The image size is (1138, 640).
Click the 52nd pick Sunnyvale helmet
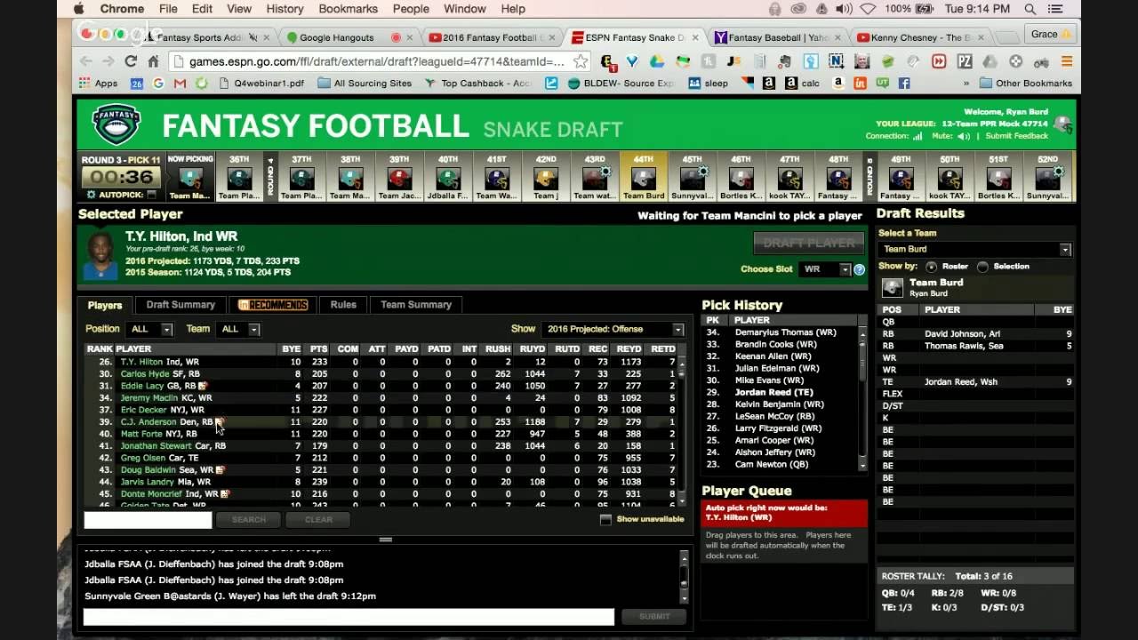point(1047,180)
